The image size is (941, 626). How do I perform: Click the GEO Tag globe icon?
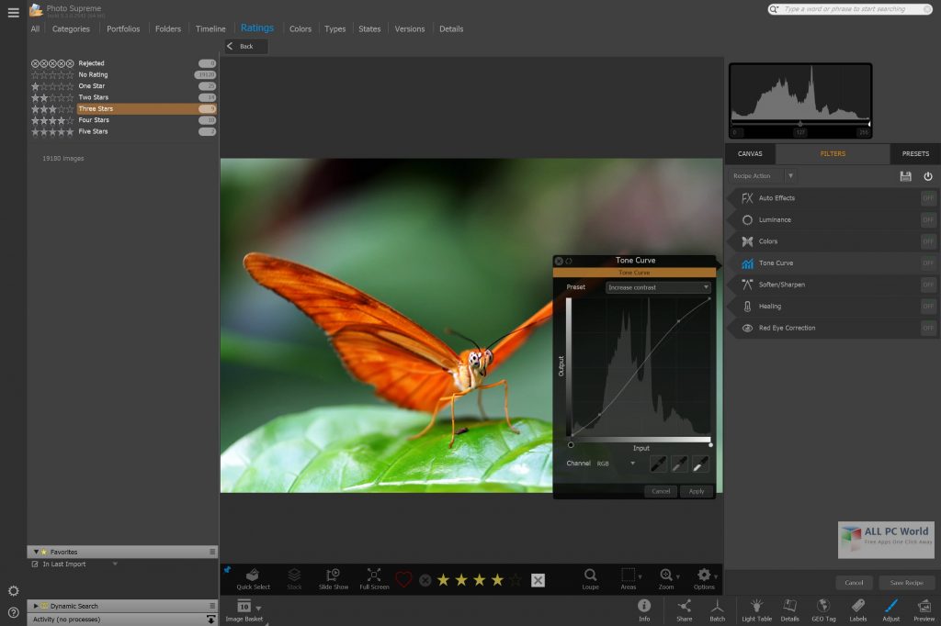823,608
